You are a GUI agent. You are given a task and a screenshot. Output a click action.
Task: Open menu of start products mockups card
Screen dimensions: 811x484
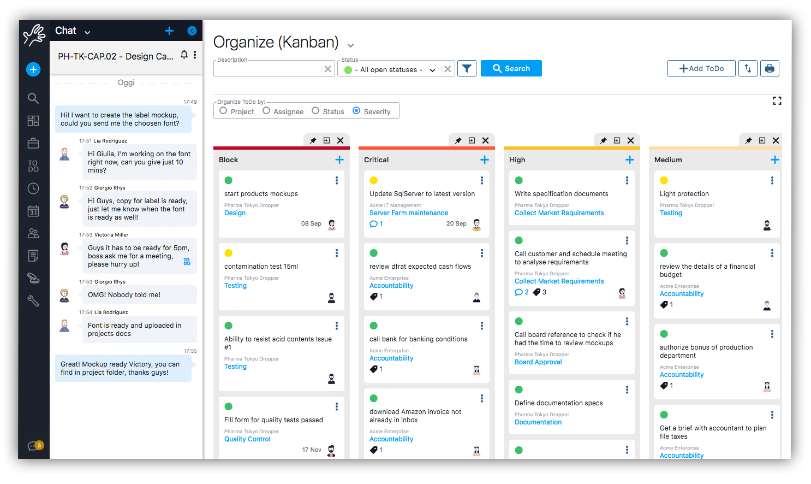337,180
